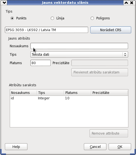136x155 pixels.
Task: Click the Precizitāte column header
Action: click(x=109, y=93)
